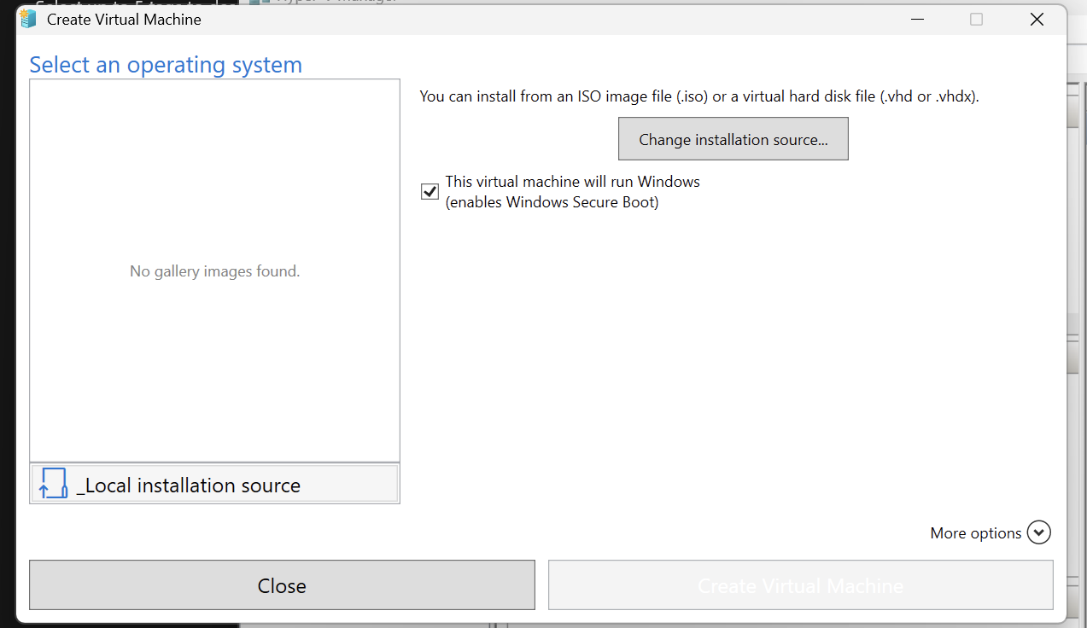Click the ISO image file description text

(x=699, y=96)
